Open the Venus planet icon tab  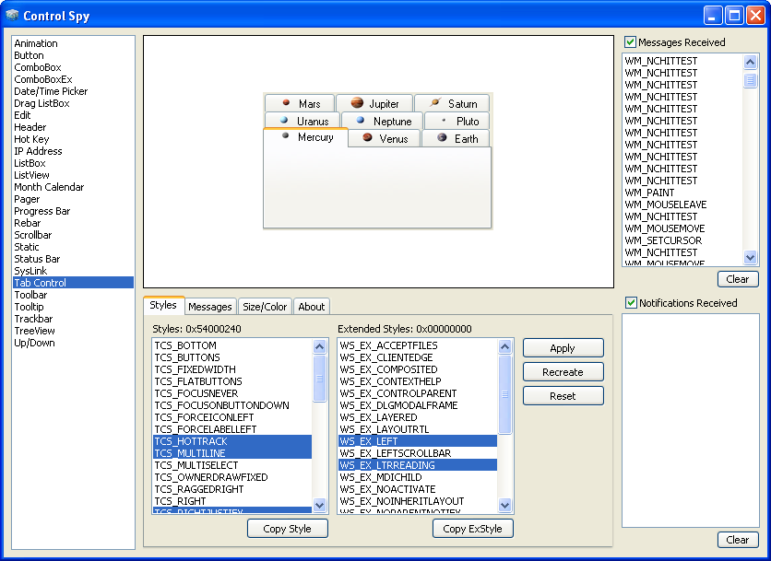(384, 138)
